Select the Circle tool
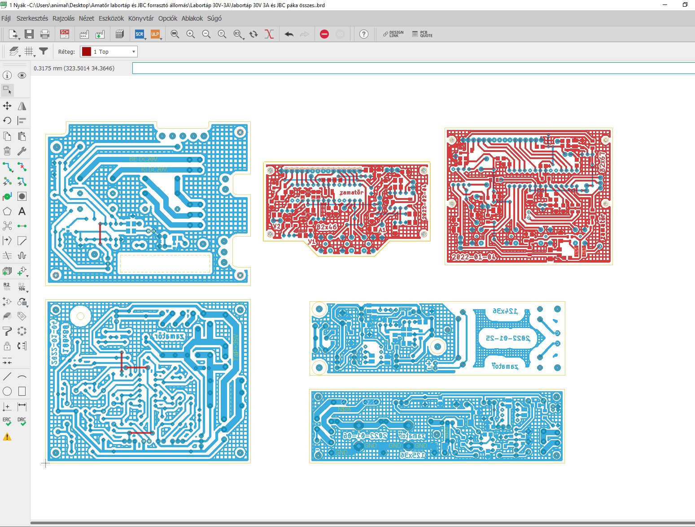 pos(7,391)
